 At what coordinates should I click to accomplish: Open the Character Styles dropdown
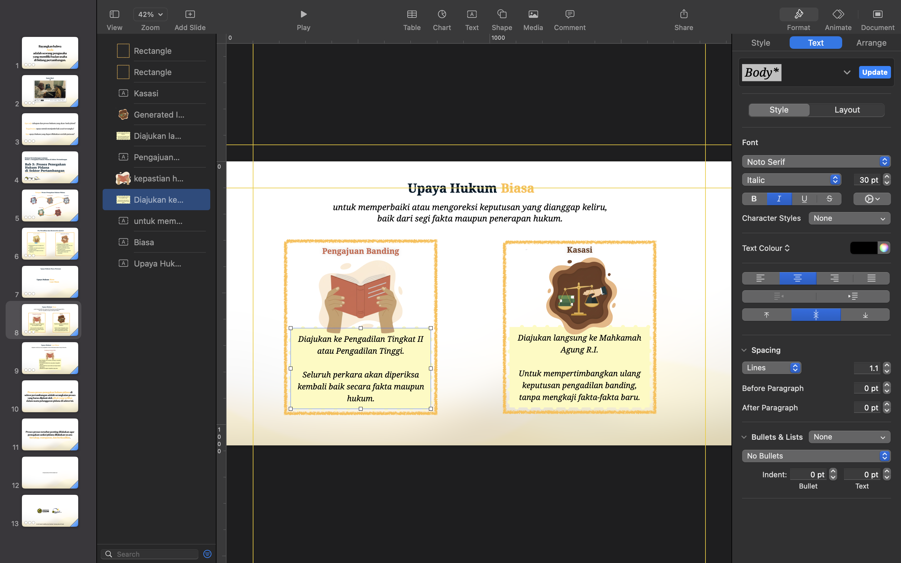(849, 218)
